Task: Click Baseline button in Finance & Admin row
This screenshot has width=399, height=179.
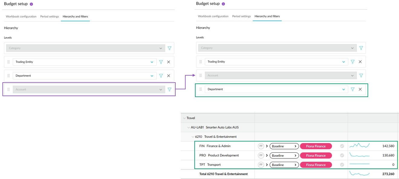Action: (284, 146)
